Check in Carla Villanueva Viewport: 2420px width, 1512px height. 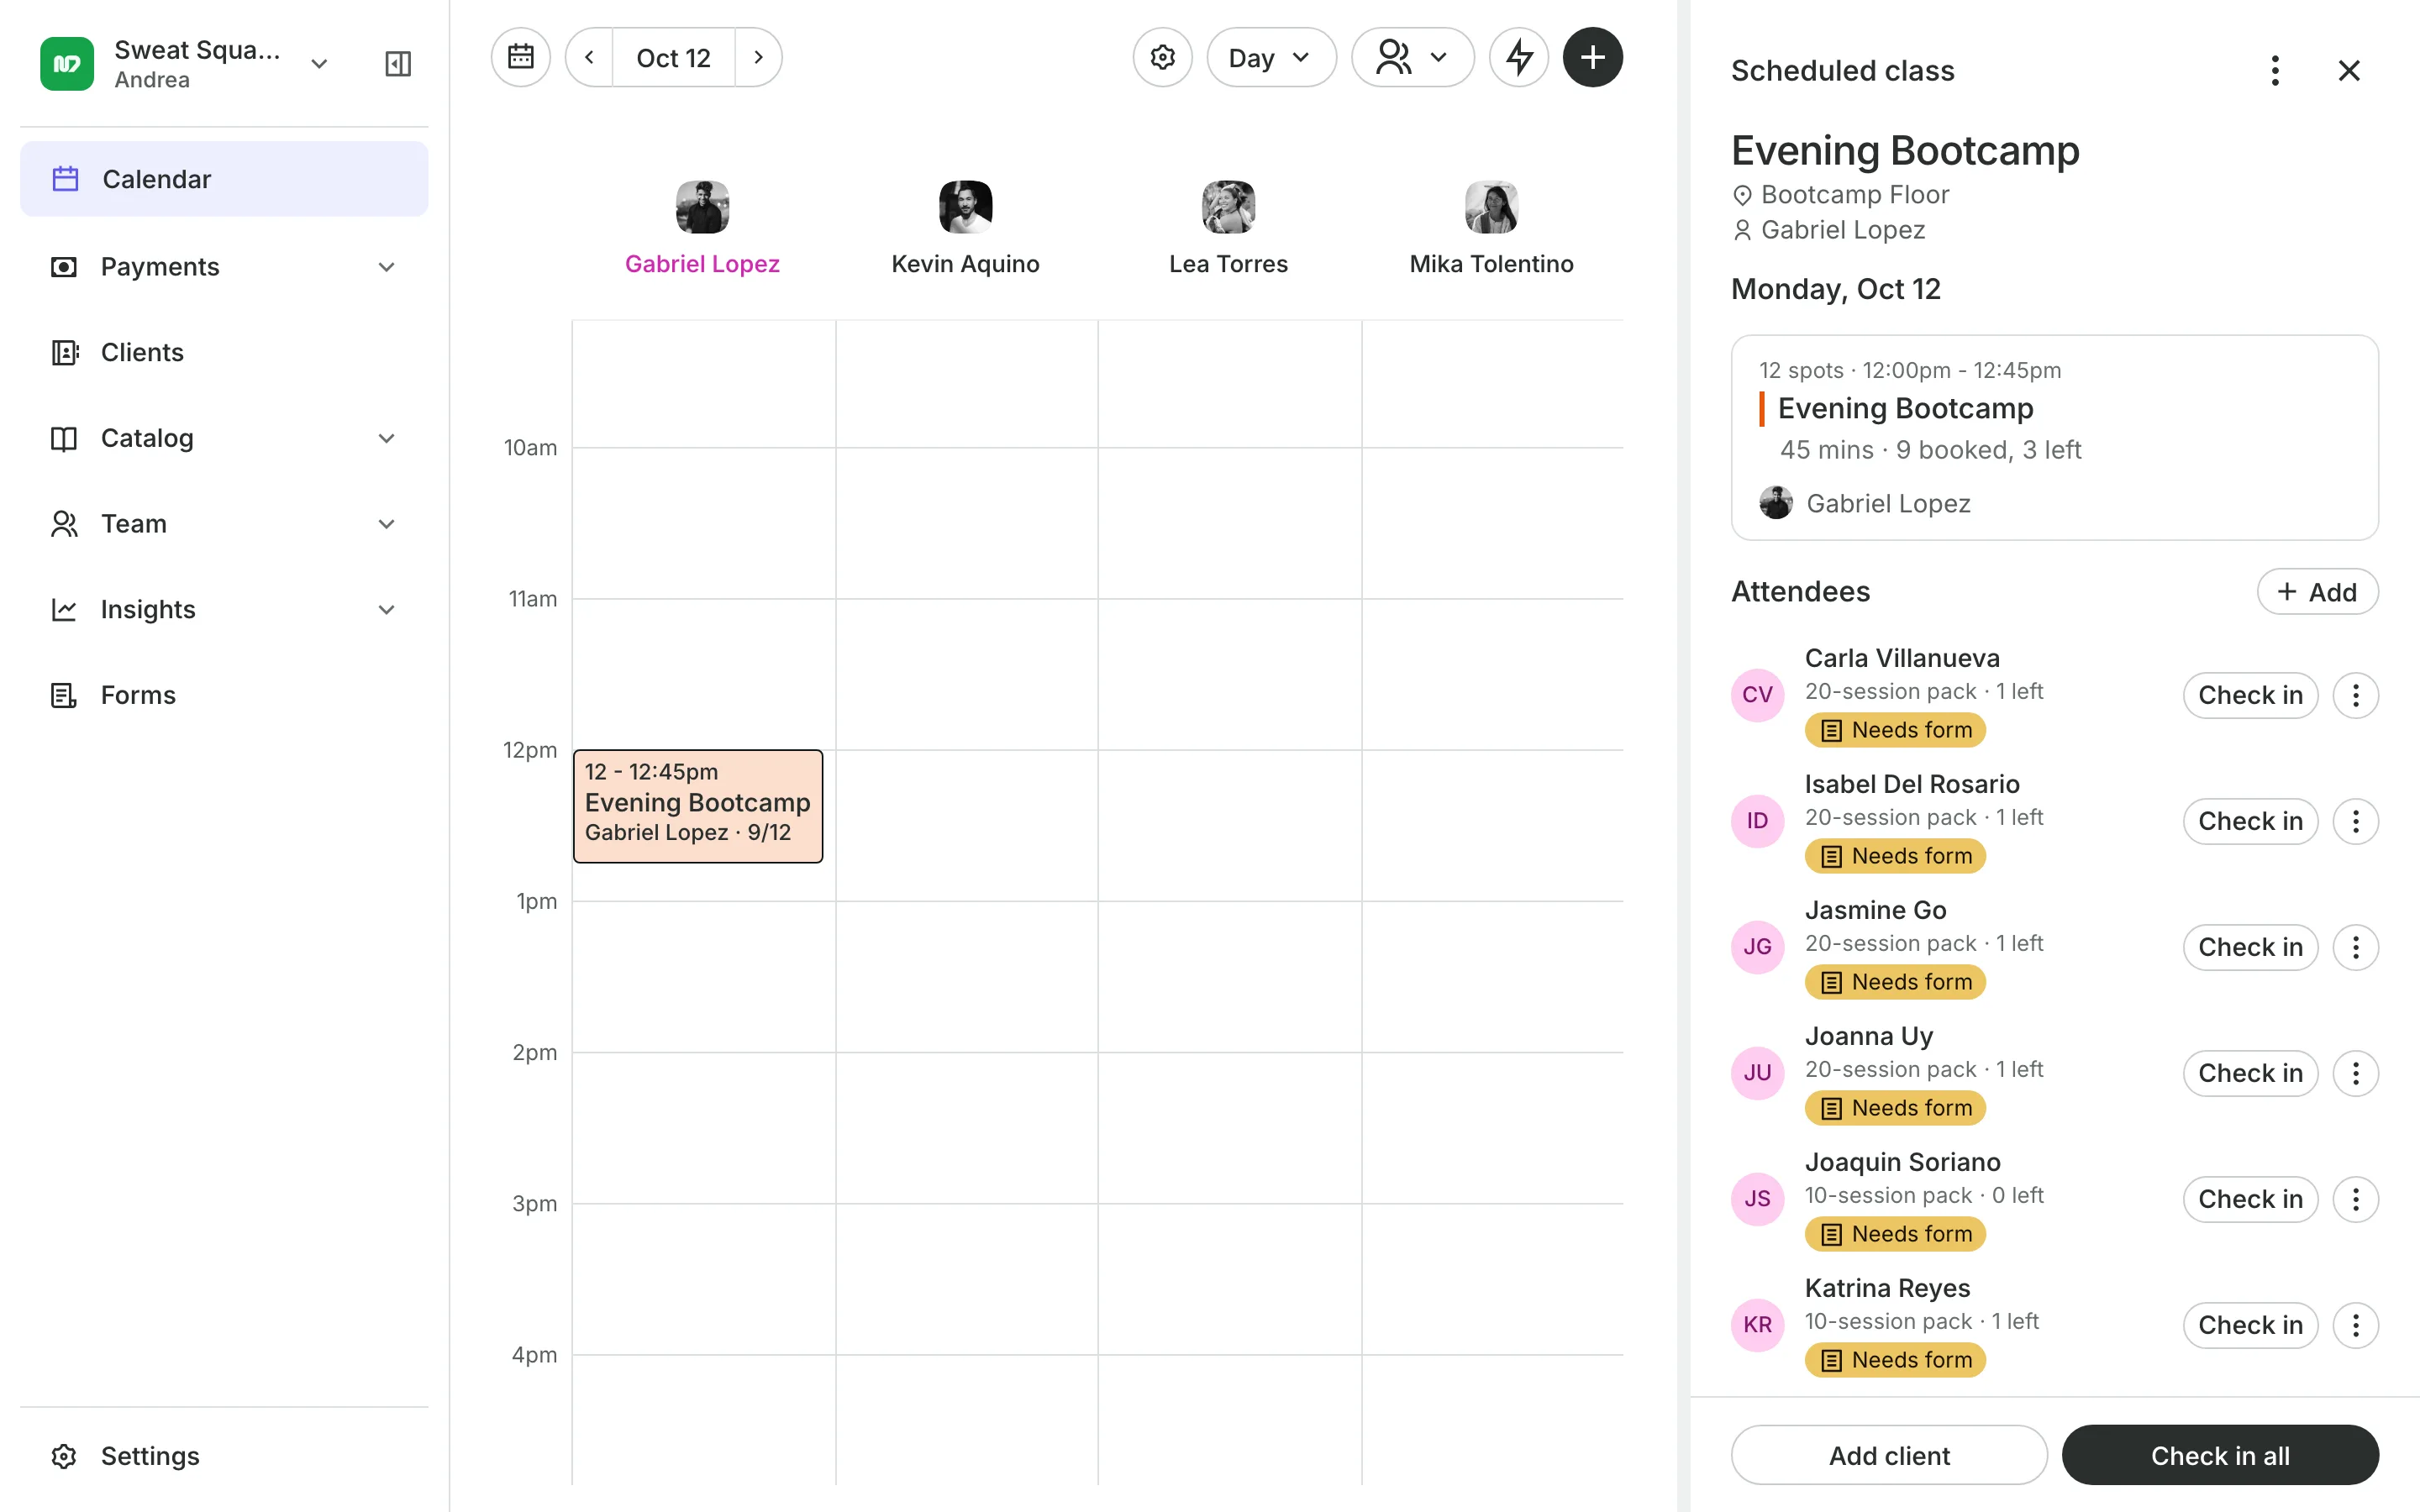click(x=2250, y=695)
